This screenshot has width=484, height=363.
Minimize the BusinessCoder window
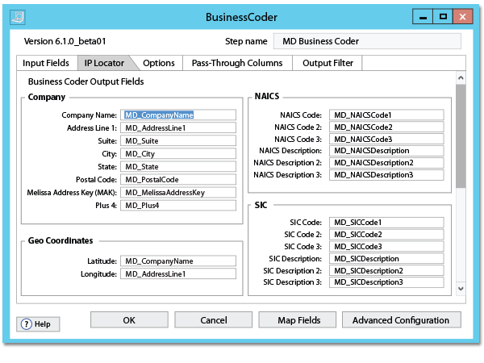tap(423, 17)
